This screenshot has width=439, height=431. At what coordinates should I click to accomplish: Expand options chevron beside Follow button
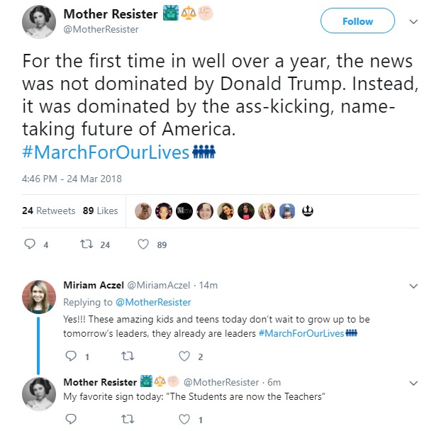tap(413, 21)
